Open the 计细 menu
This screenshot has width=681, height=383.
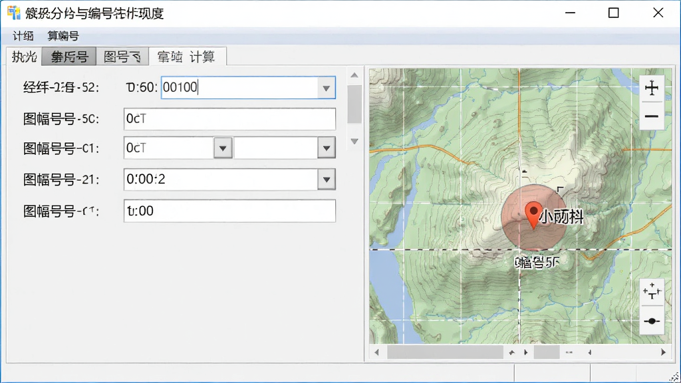pyautogui.click(x=23, y=36)
